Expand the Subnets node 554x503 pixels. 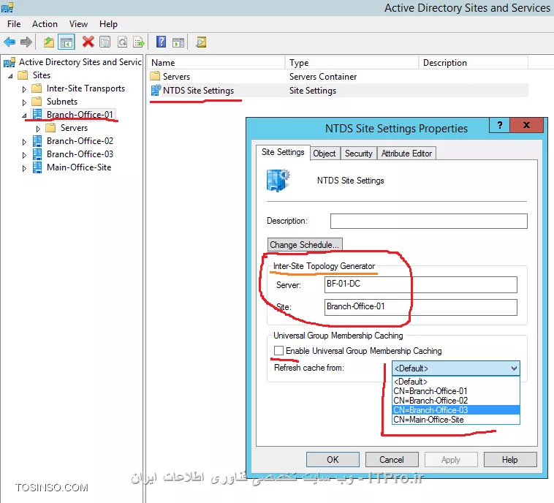24,102
